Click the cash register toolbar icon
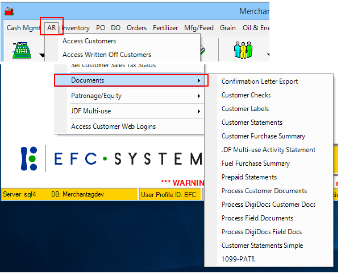 pos(23,51)
